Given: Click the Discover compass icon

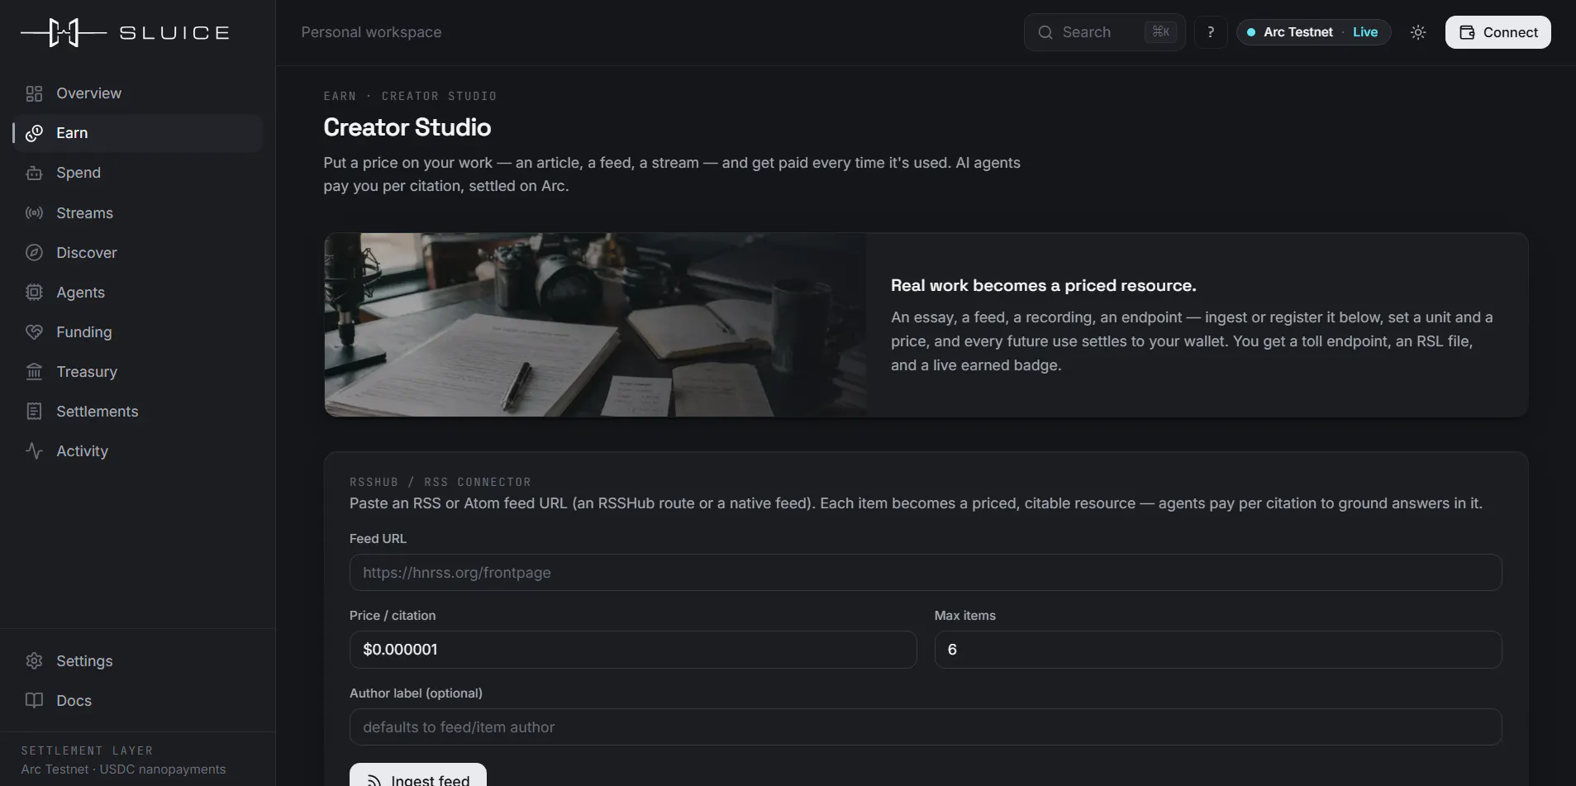Looking at the screenshot, I should pyautogui.click(x=34, y=253).
